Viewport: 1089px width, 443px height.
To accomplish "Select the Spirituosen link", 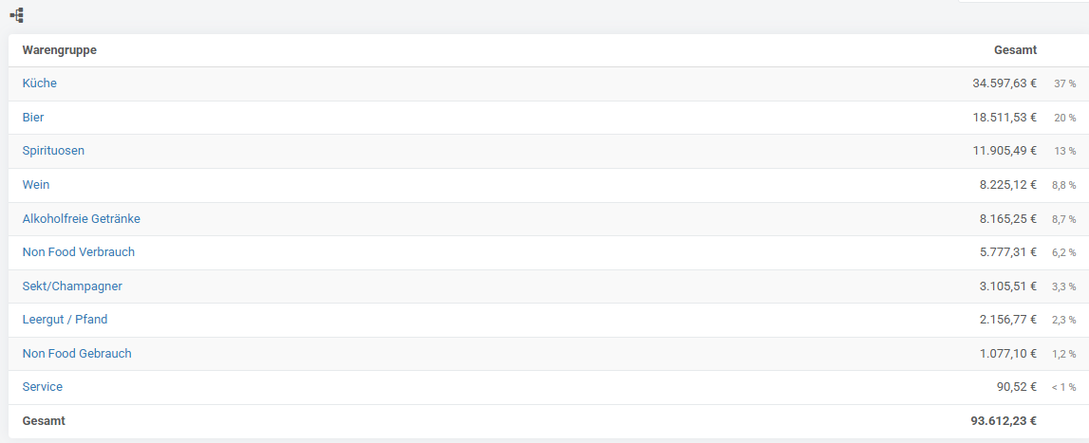I will tap(53, 151).
